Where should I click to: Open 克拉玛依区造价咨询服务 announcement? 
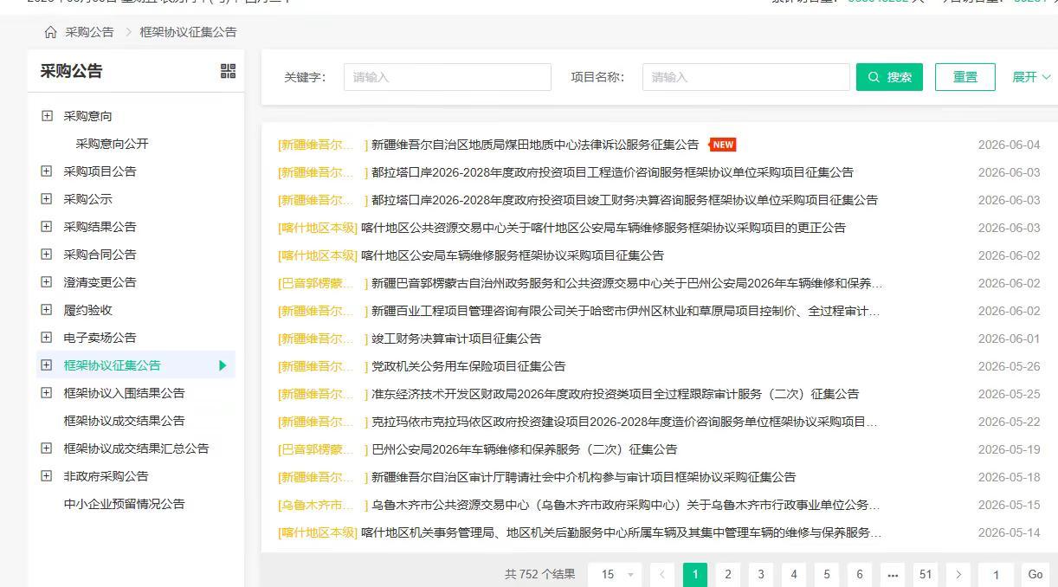tap(624, 422)
